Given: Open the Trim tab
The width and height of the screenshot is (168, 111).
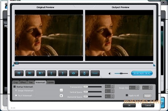Looking at the screenshot, I should pos(31,82).
